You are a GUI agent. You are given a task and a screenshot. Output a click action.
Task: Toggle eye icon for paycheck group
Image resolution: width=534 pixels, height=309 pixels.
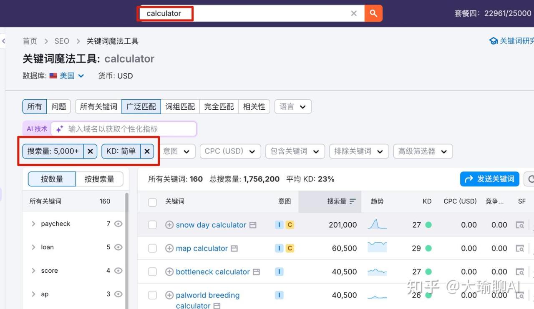[118, 224]
